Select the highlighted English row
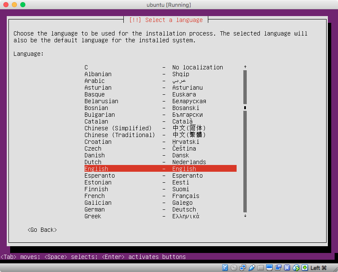This screenshot has width=338, height=272. [x=161, y=169]
